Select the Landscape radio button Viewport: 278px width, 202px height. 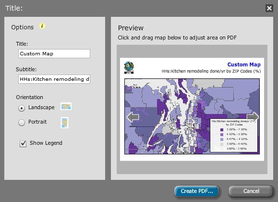tap(22, 108)
